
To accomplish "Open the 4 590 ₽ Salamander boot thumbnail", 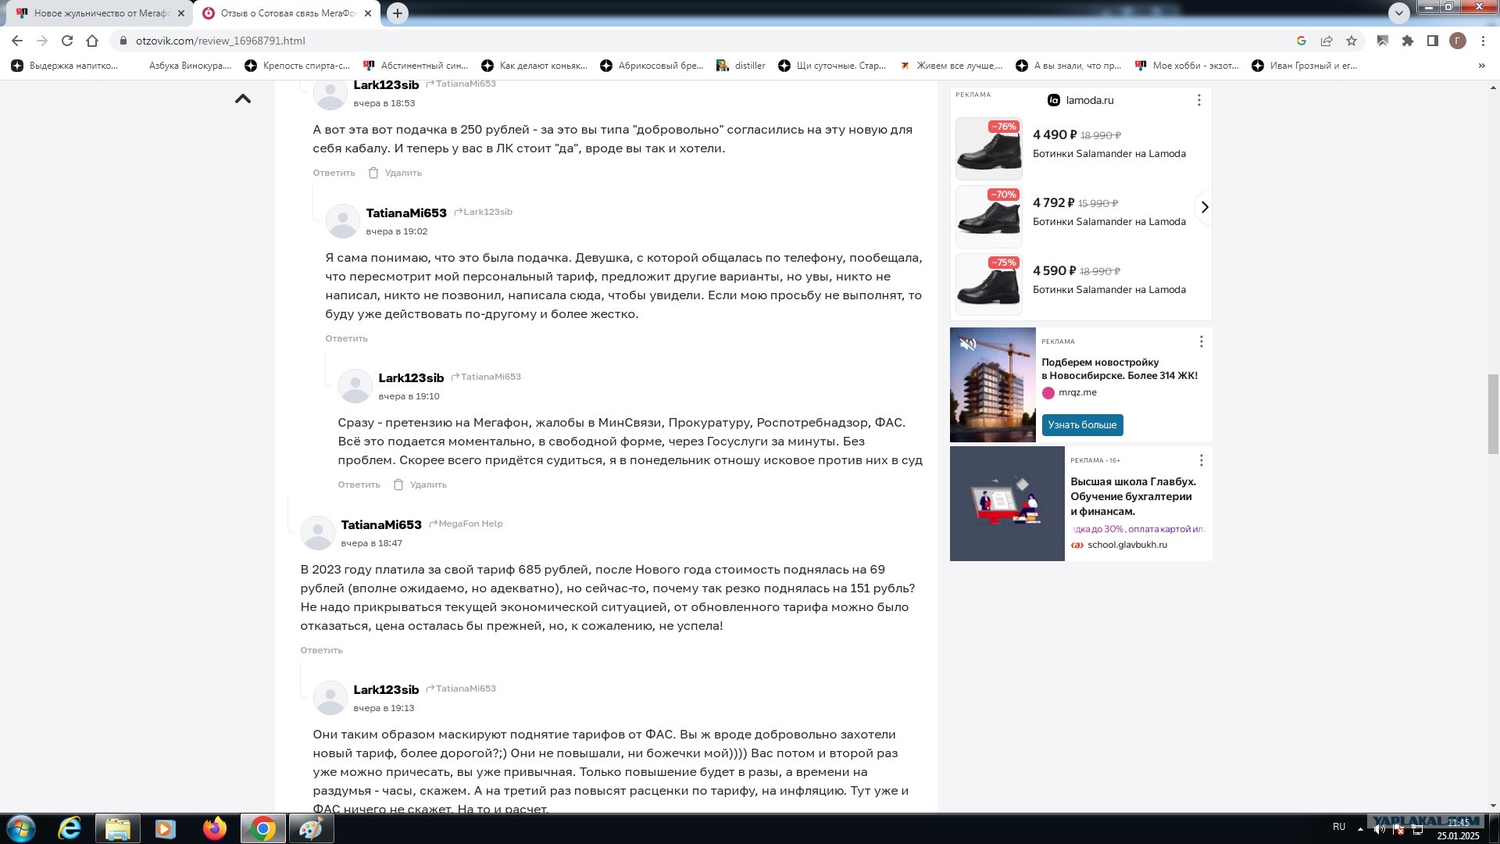I will (x=989, y=284).
